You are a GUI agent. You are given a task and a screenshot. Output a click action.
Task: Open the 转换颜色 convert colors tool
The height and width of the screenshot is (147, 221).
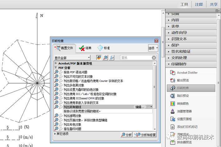click(x=180, y=104)
